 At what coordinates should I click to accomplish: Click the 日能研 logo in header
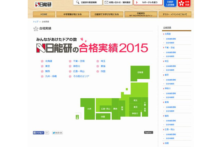(x=43, y=4)
